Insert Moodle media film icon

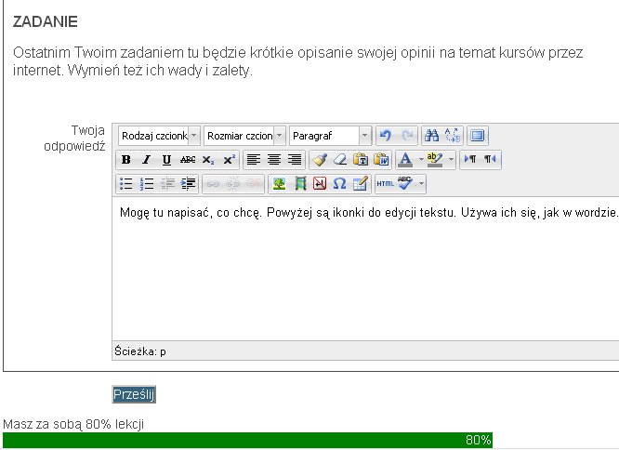click(300, 183)
